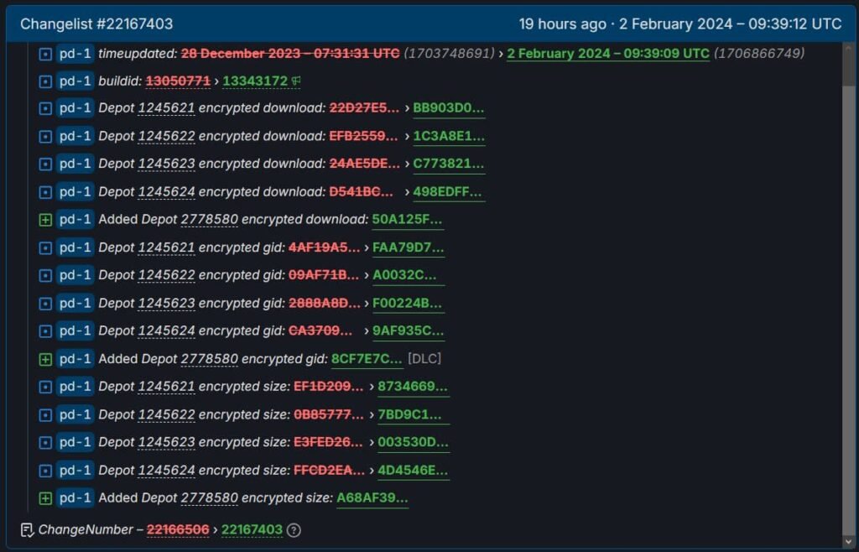
Task: Open Depot 2778580 in the encrypted gid row
Action: pyautogui.click(x=209, y=359)
